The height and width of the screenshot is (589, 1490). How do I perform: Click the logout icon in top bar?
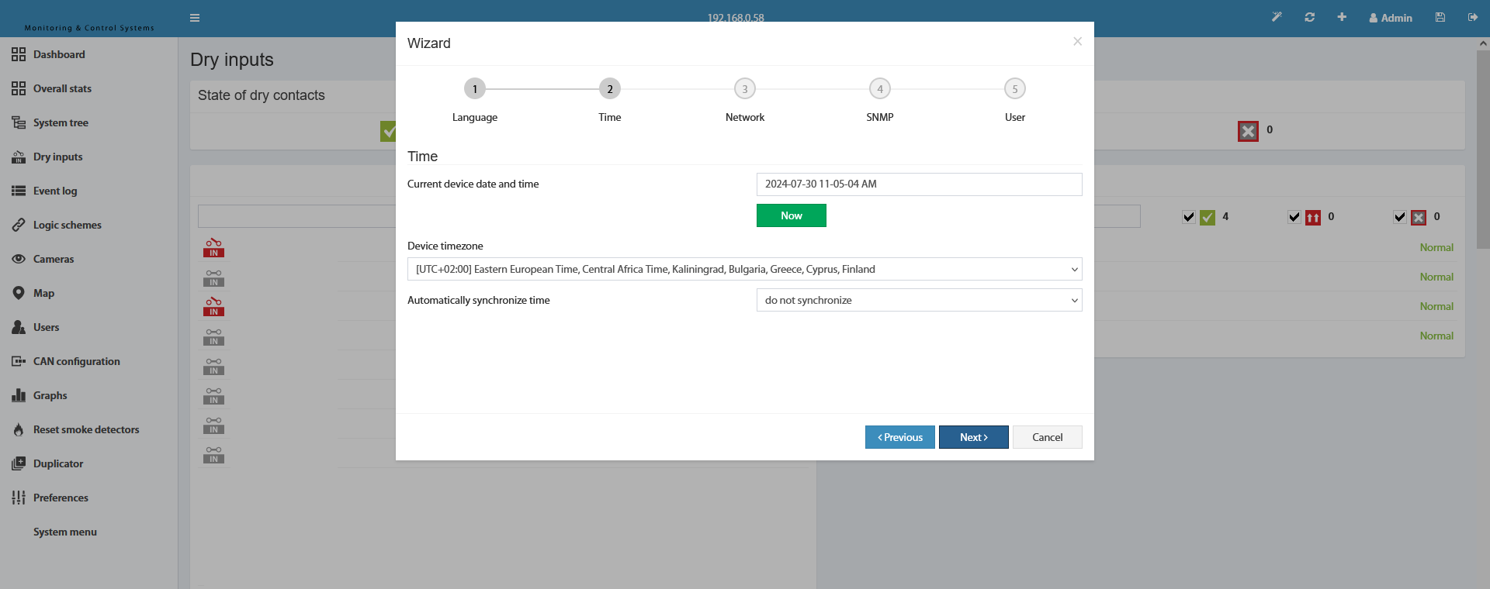[1473, 17]
